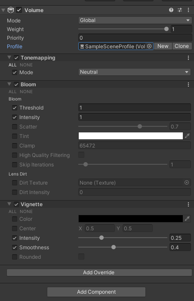Enable Bloom Tint override checkbox
Image resolution: width=194 pixels, height=301 pixels.
(15, 136)
